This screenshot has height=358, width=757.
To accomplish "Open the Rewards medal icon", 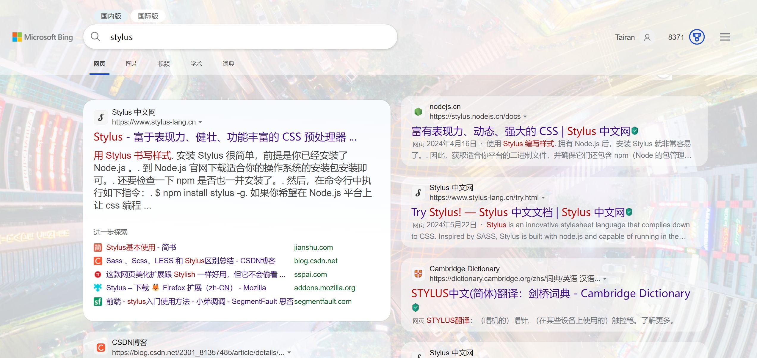I will (697, 37).
